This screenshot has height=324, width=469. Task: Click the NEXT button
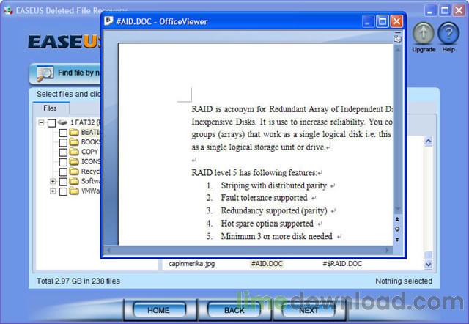309,310
